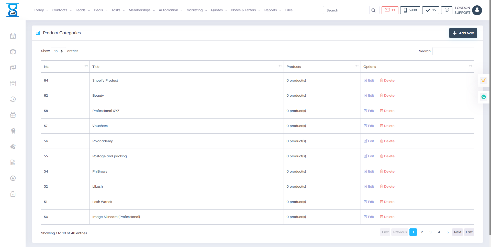Click the gift icon in the left sidebar
Screen dimensions: 491x247
[13, 115]
